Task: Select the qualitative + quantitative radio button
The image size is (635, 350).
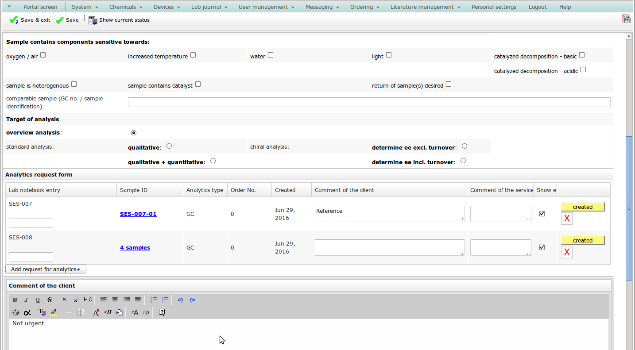Action: pos(213,161)
